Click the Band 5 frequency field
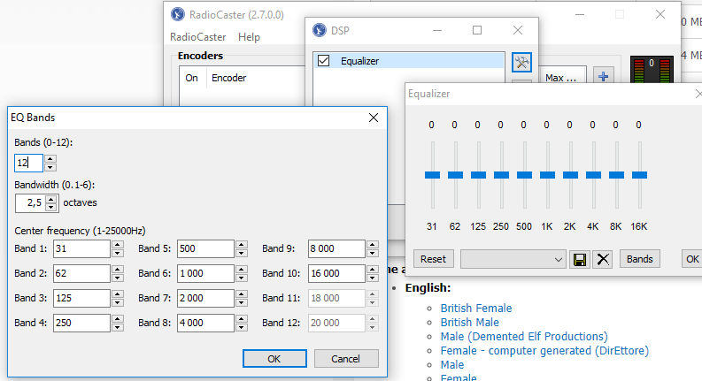 click(x=205, y=248)
